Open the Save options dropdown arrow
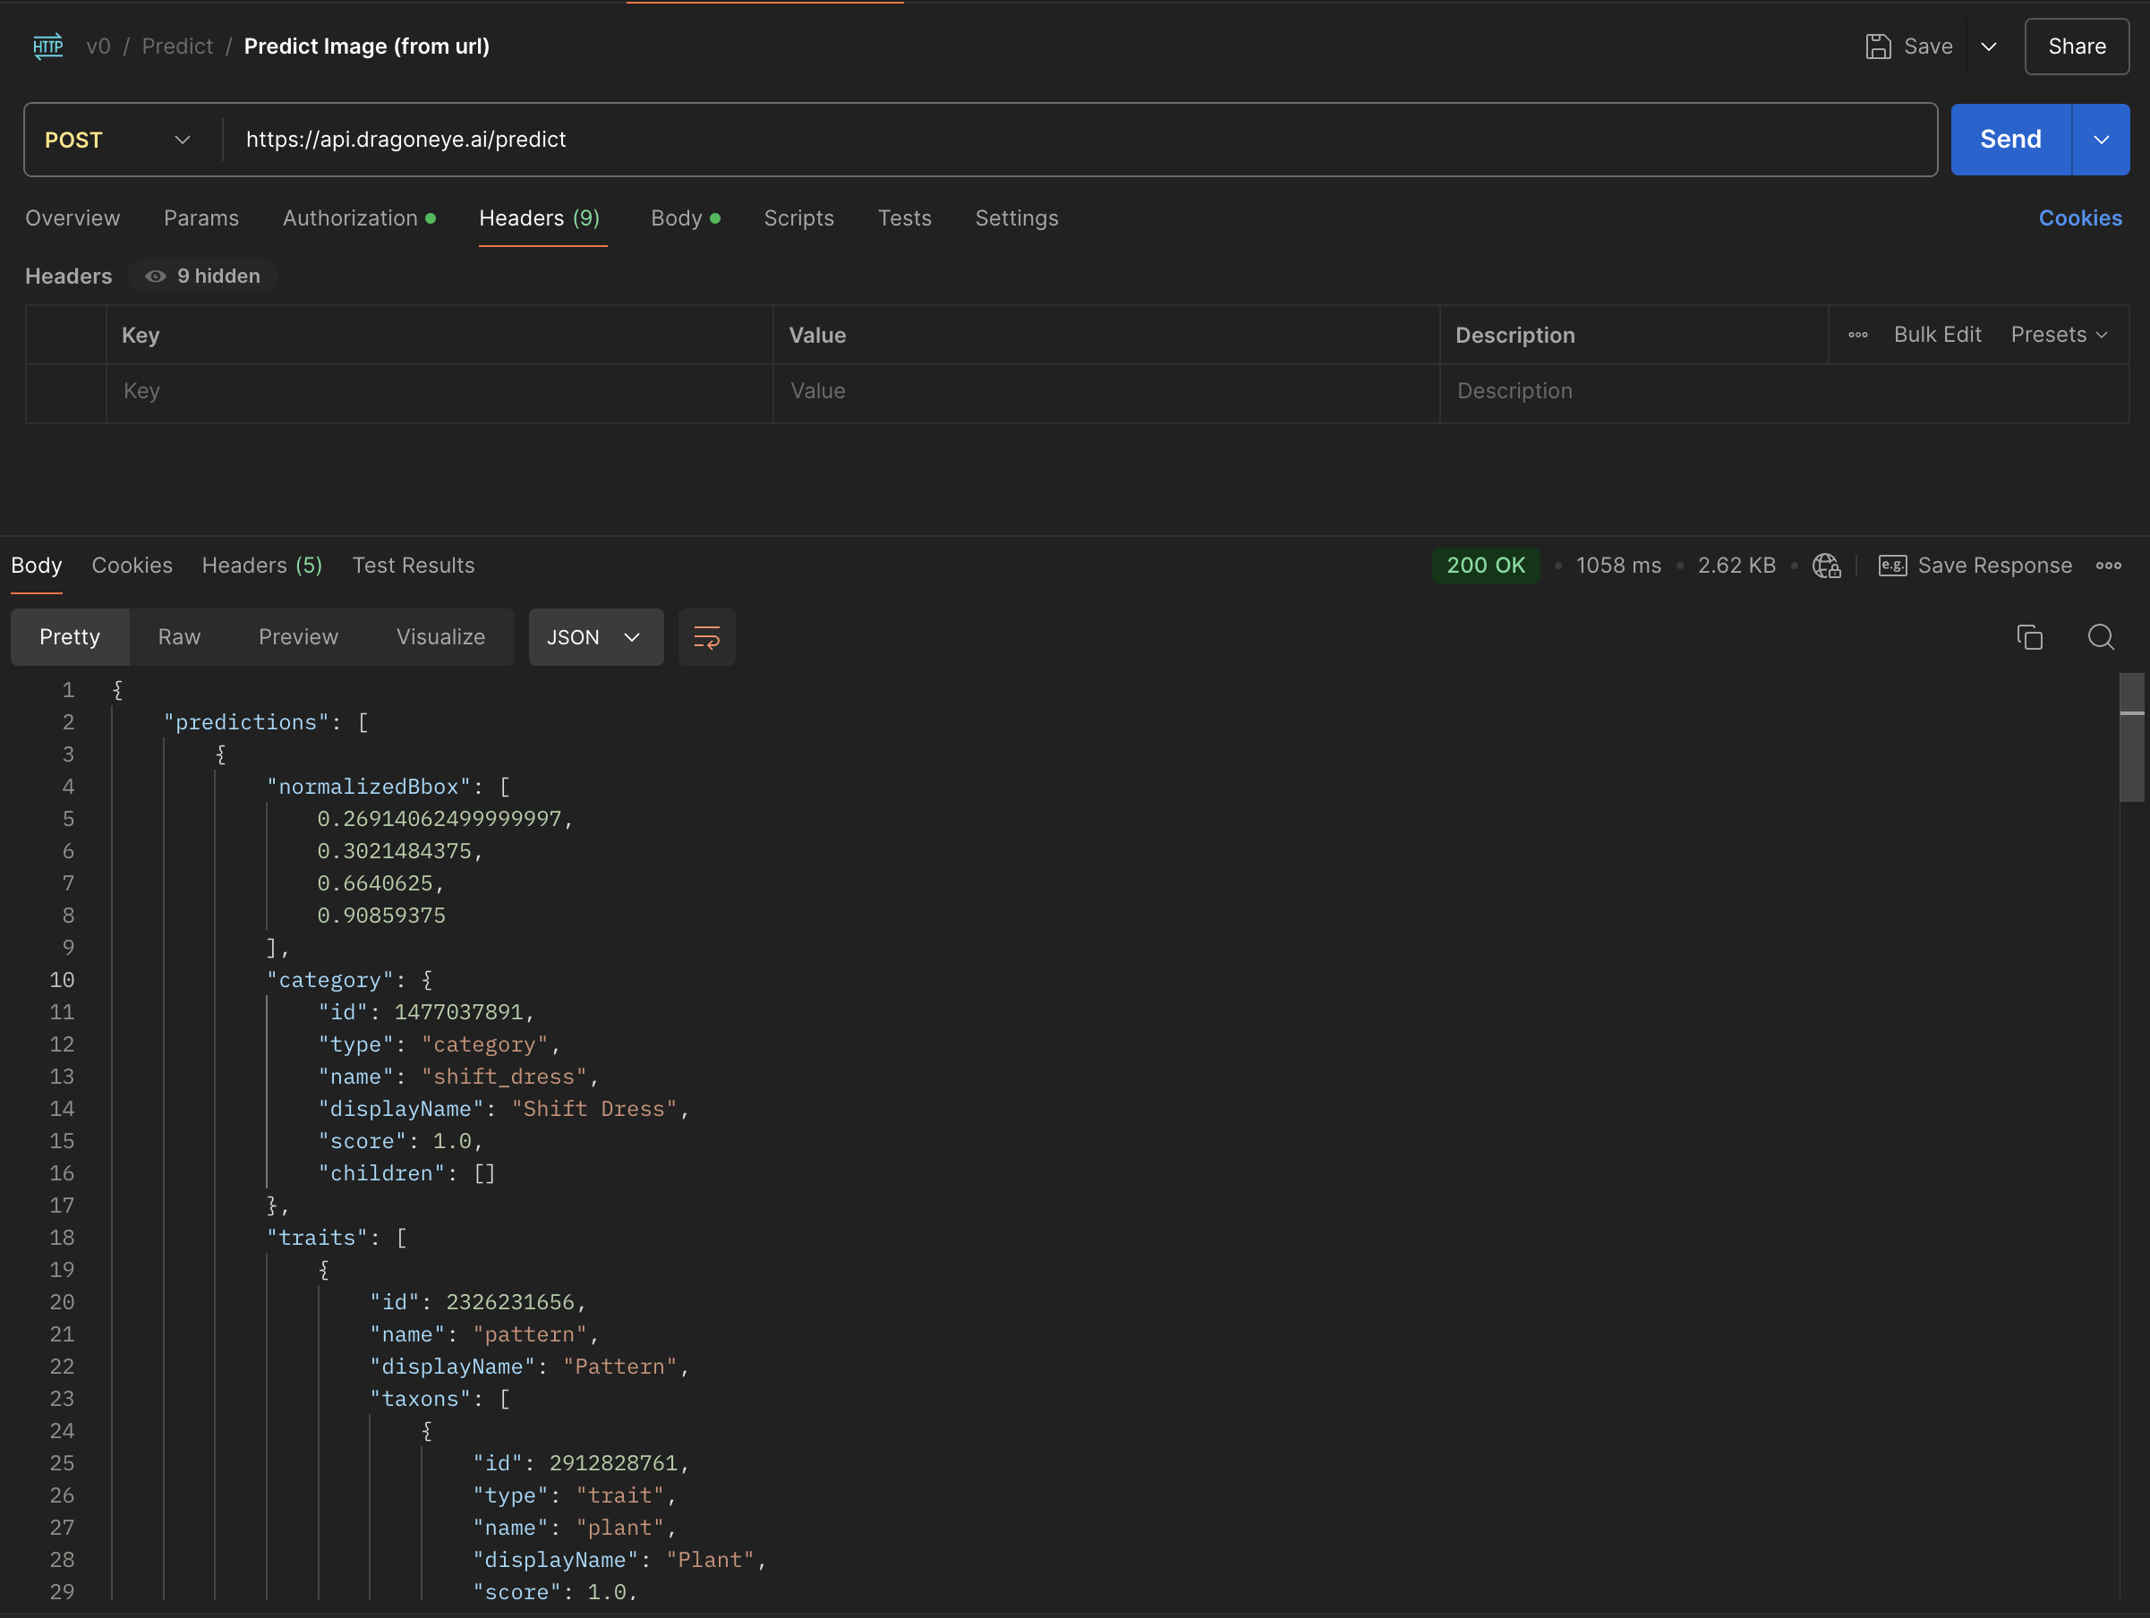Screen dimensions: 2150x1618 (x=1989, y=47)
